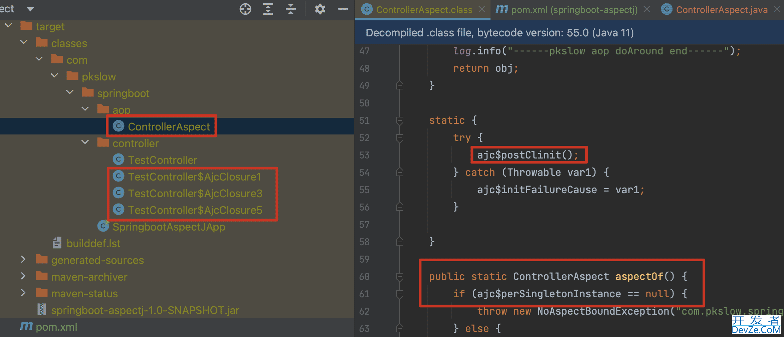Click fold marker at line 54
Image resolution: width=784 pixels, height=337 pixels.
click(399, 172)
